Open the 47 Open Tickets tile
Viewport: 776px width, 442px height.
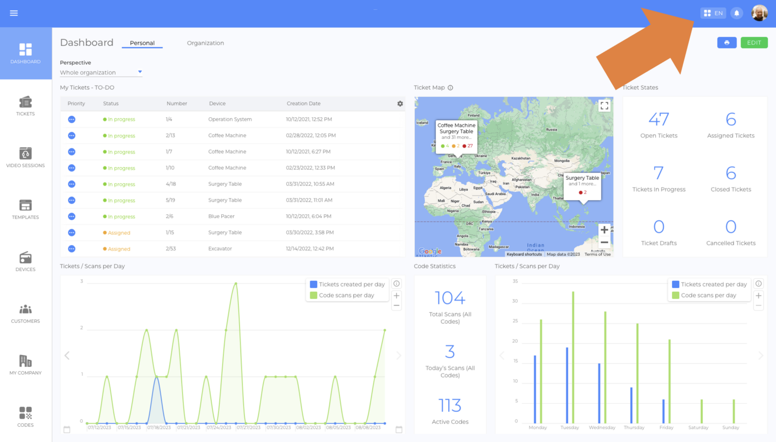[659, 125]
